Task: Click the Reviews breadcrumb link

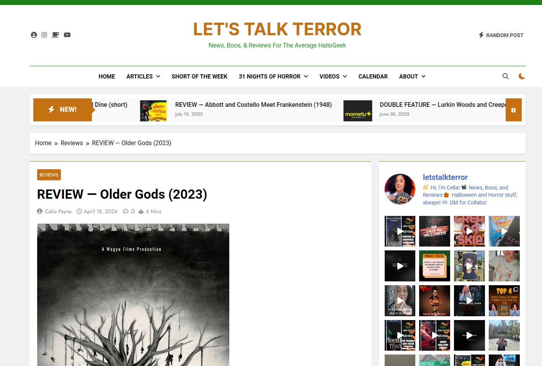Action: point(72,143)
